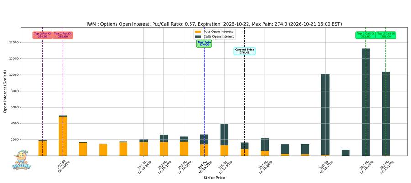Select the 'Calls Open Interest' legend label
Screen dimensions: 411x183
219,37
